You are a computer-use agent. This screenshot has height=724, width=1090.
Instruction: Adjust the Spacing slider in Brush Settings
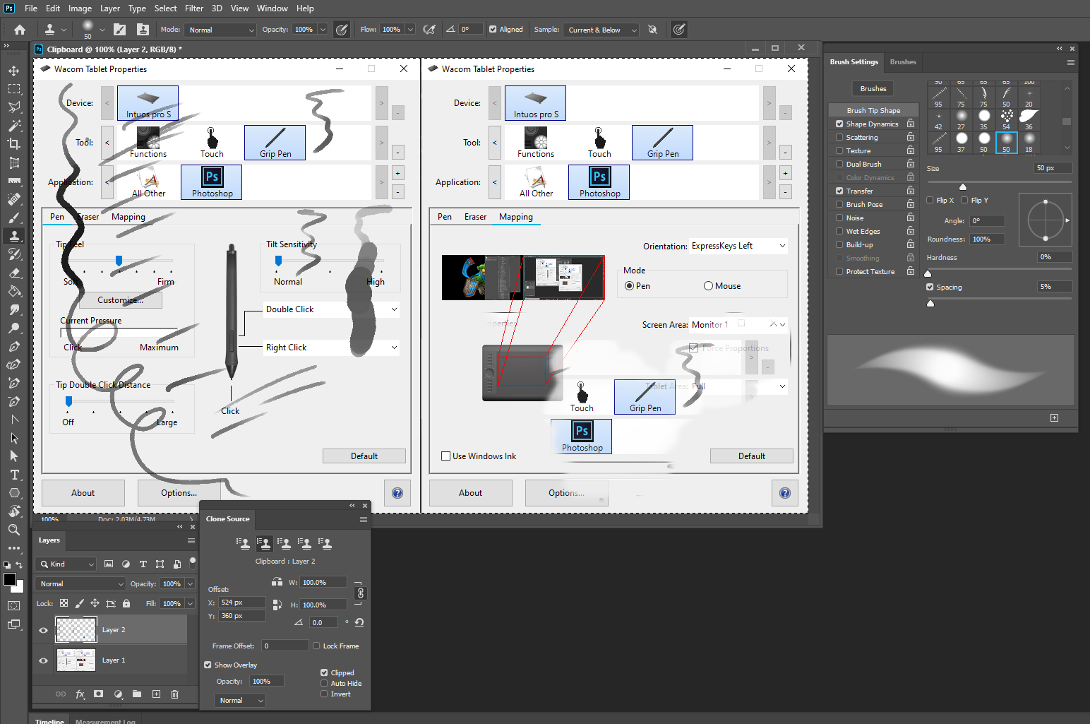click(930, 303)
